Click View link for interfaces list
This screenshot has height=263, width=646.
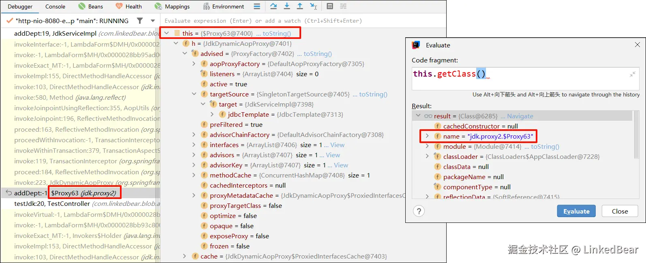click(x=337, y=145)
